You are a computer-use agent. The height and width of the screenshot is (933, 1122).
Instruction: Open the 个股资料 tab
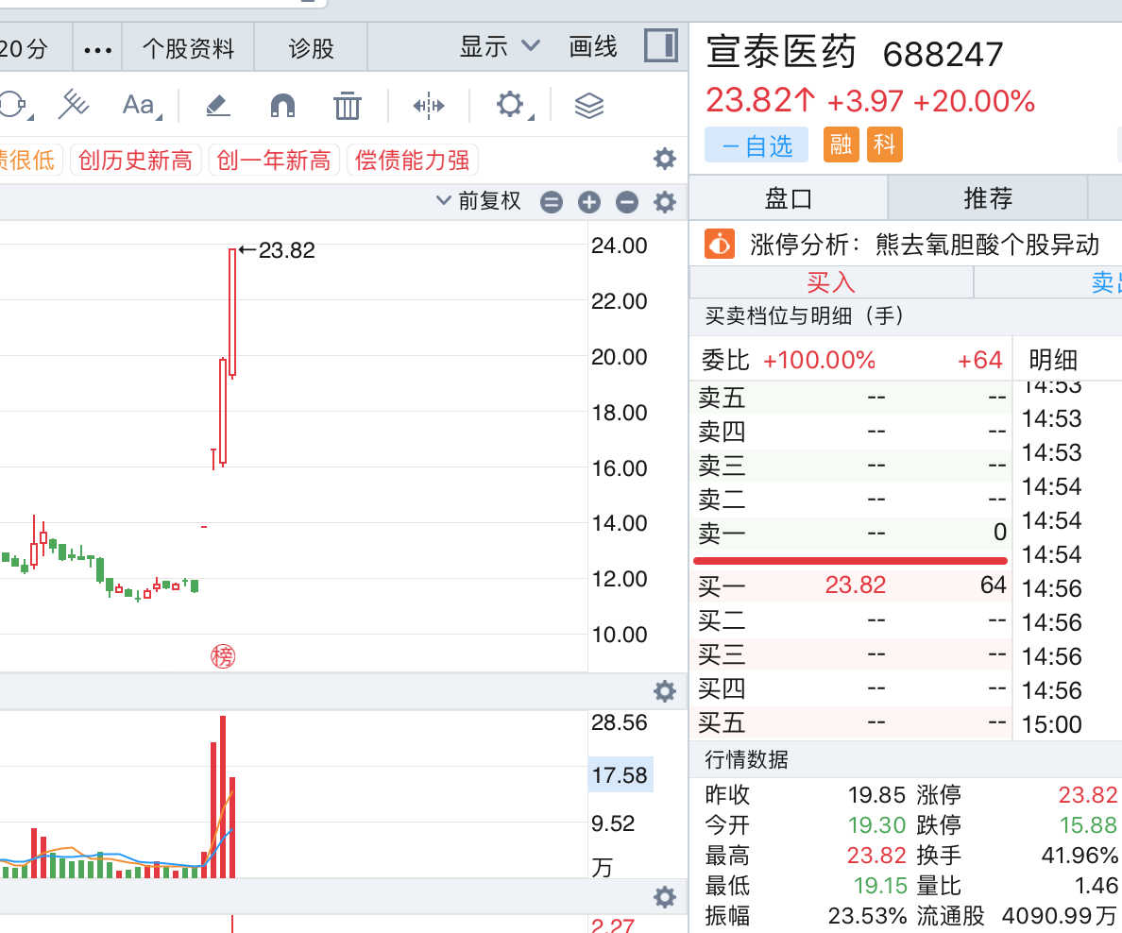188,48
